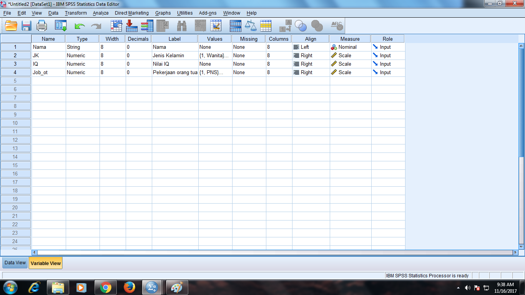Open Paint from the taskbar
Screen dimensions: 525x295
pyautogui.click(x=177, y=287)
